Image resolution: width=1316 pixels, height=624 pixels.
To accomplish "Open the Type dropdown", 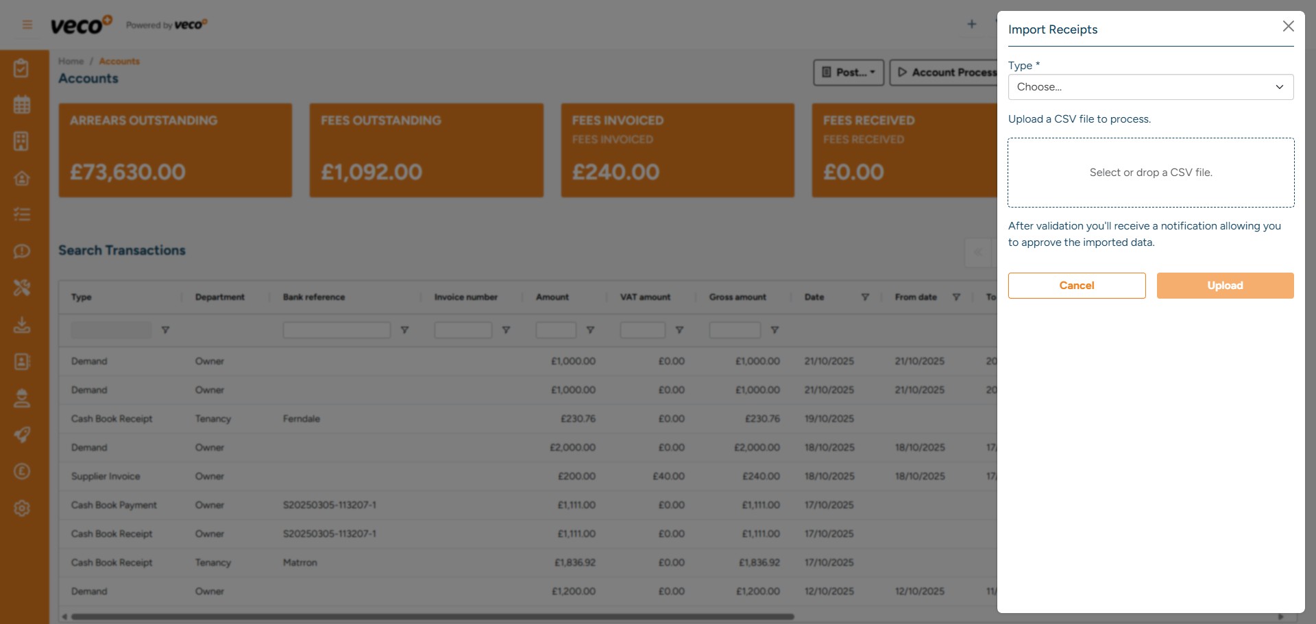I will 1150,87.
